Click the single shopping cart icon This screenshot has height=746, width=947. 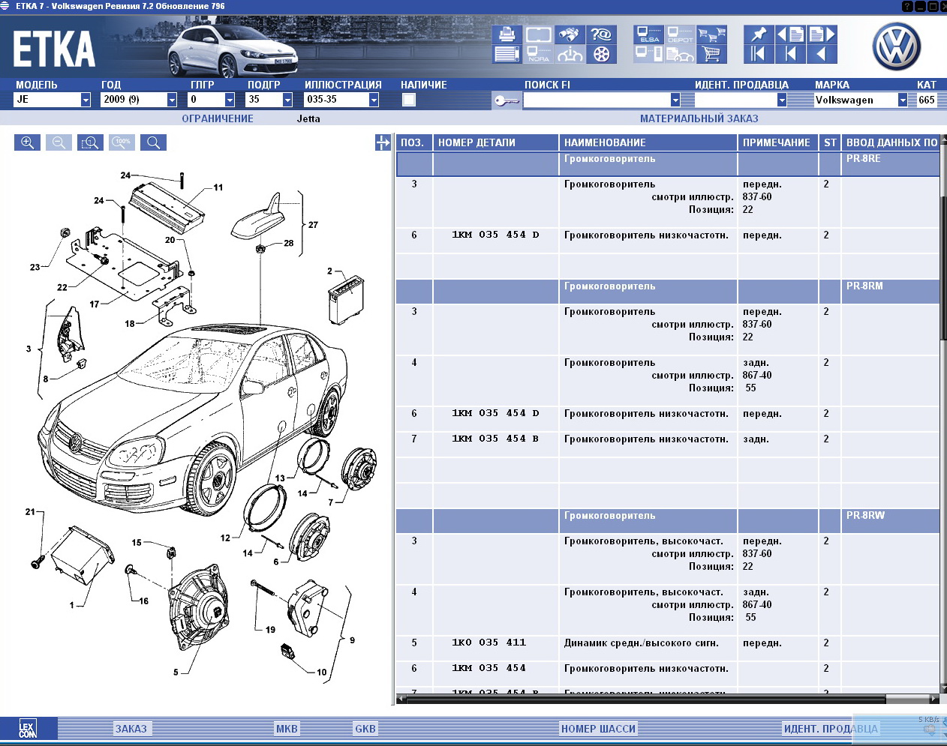(x=711, y=54)
